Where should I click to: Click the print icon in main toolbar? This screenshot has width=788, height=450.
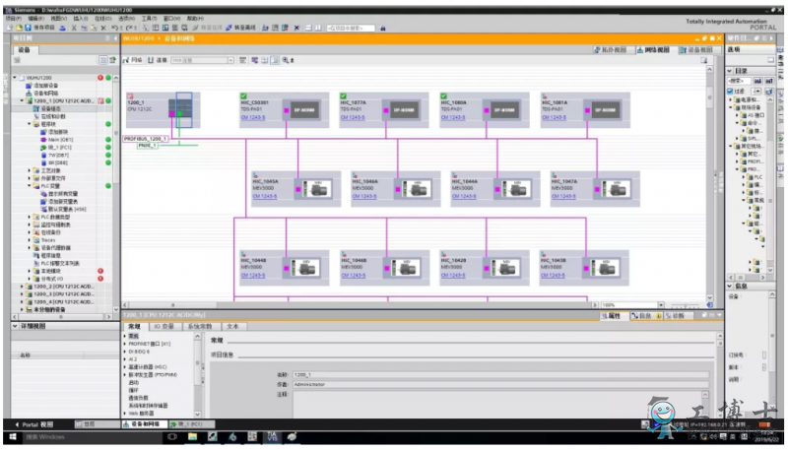tap(63, 28)
